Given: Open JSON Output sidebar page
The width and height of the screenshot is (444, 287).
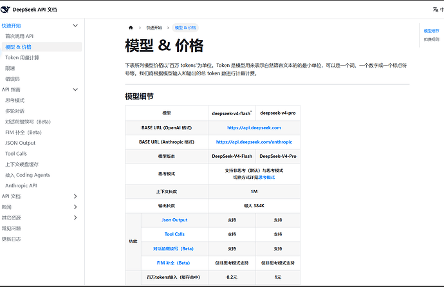Looking at the screenshot, I should point(21,143).
